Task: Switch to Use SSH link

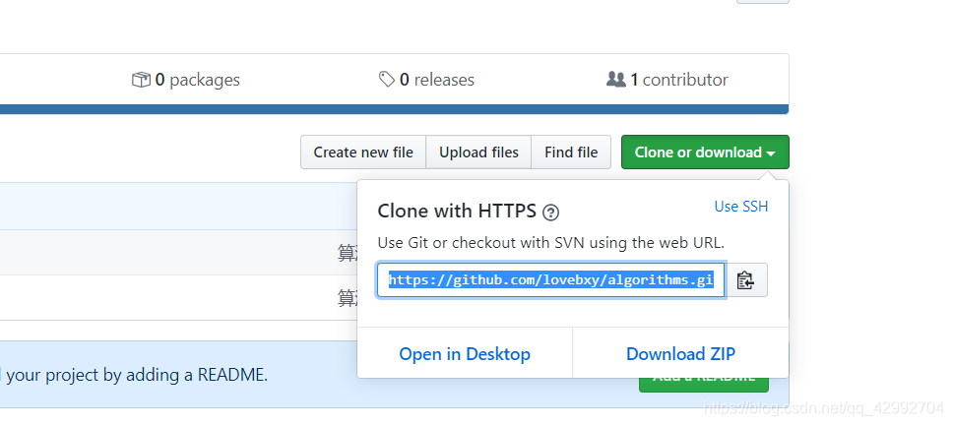Action: coord(741,207)
